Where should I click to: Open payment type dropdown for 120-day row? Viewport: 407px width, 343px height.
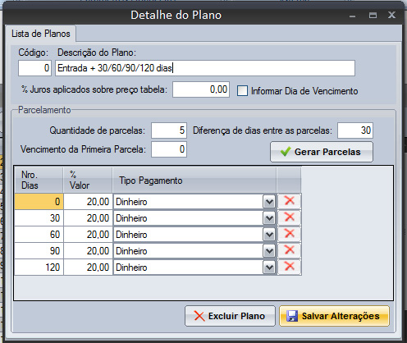tap(269, 268)
